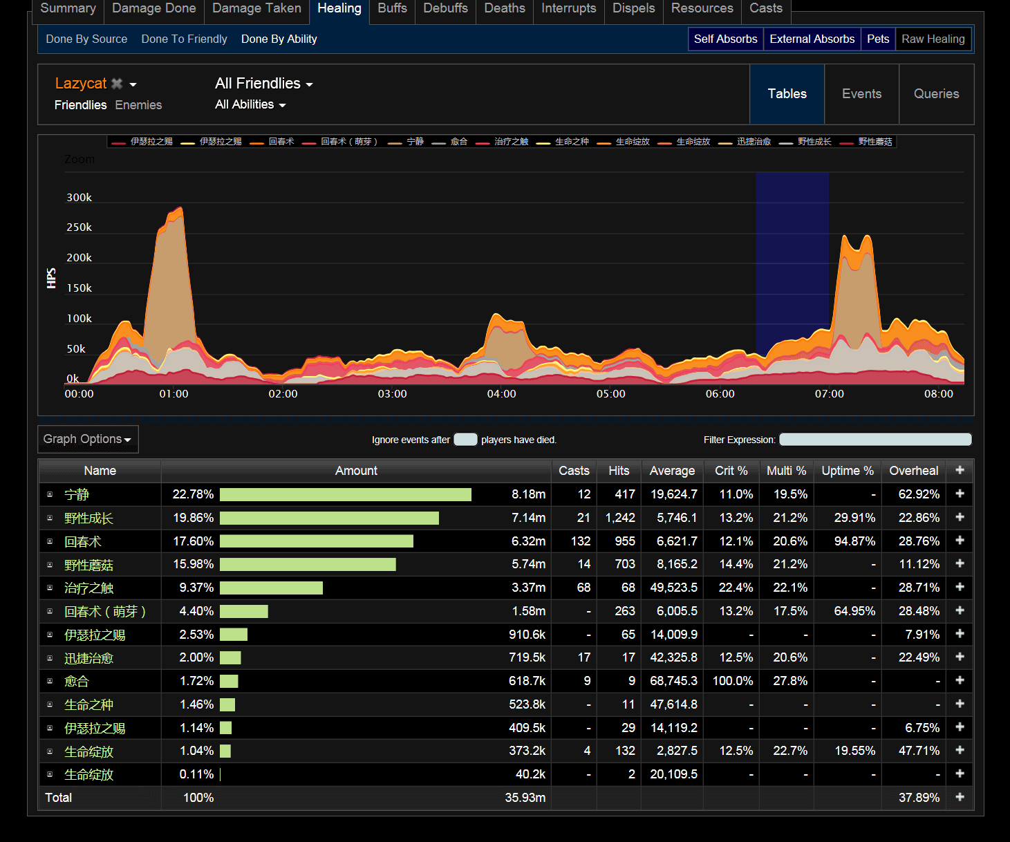Click the plus icon in the table header
This screenshot has width=1010, height=842.
(960, 470)
